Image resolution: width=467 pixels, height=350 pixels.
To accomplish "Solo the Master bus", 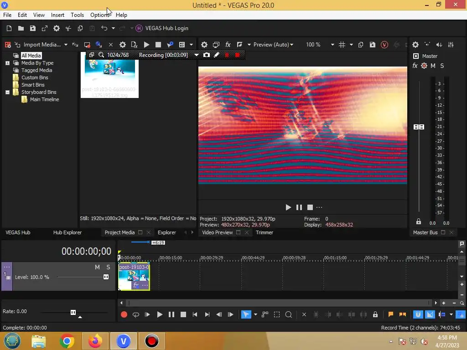I will [x=442, y=66].
